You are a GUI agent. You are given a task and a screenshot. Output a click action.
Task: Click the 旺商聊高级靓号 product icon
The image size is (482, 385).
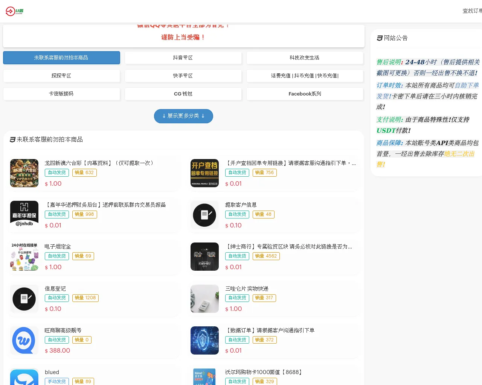(24, 340)
